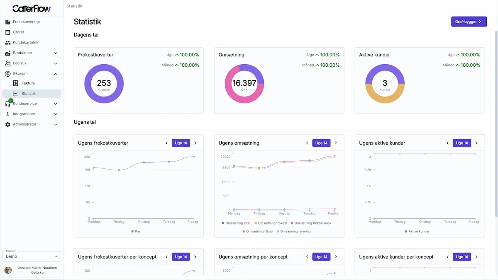
Task: Click the Faktura invoice icon under Økonomi
Action: point(17,83)
